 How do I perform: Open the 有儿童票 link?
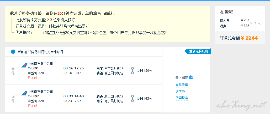click(182, 85)
